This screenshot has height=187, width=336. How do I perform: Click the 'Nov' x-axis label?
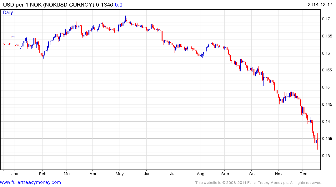tap(278, 174)
